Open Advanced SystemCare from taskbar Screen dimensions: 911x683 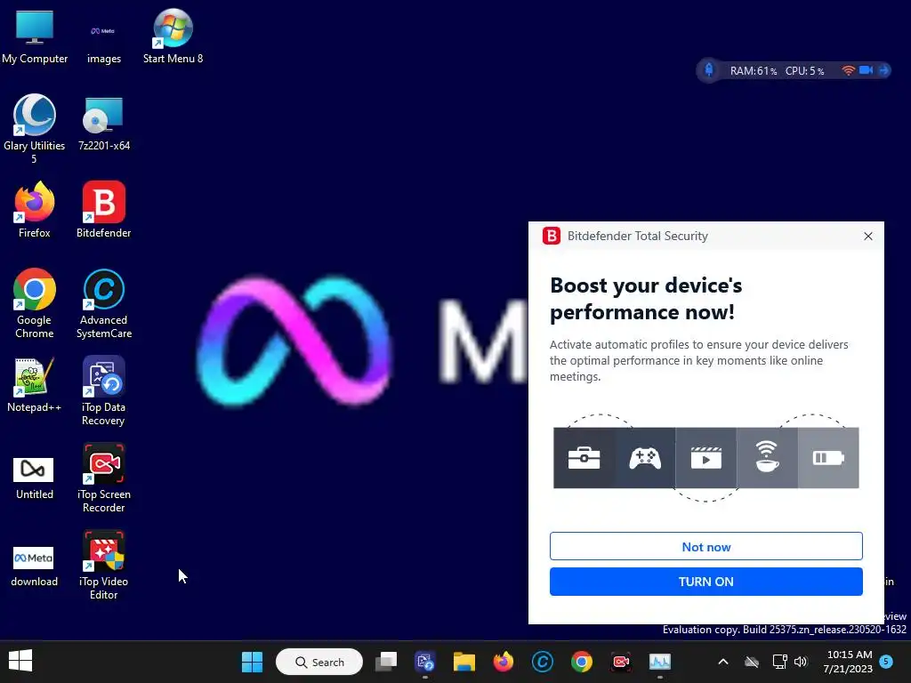pyautogui.click(x=543, y=662)
